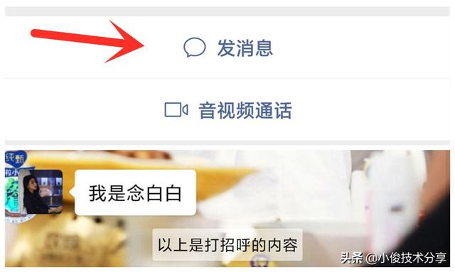The width and height of the screenshot is (455, 272).
Task: Open the @小俊技术分享 author handle
Action: coord(406,258)
